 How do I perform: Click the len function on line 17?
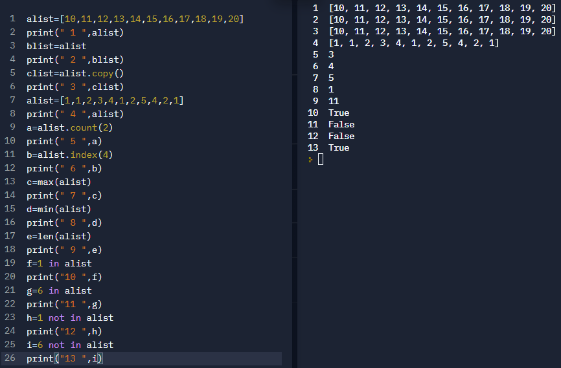45,236
